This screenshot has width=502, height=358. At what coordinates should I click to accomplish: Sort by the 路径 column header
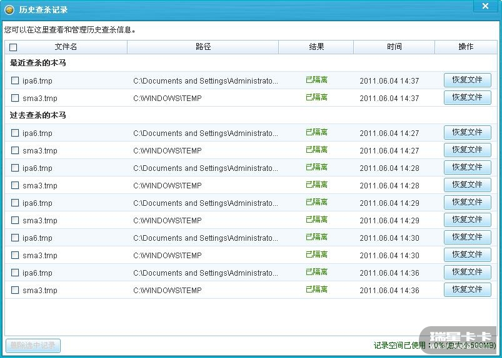pos(203,47)
